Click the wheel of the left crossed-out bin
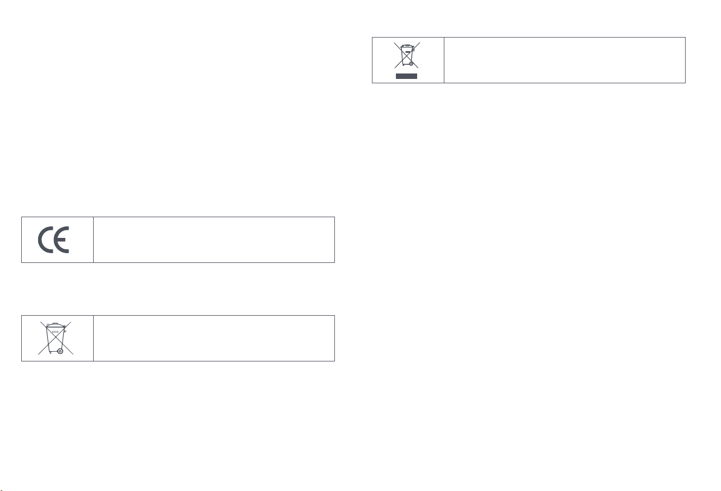 pos(60,351)
